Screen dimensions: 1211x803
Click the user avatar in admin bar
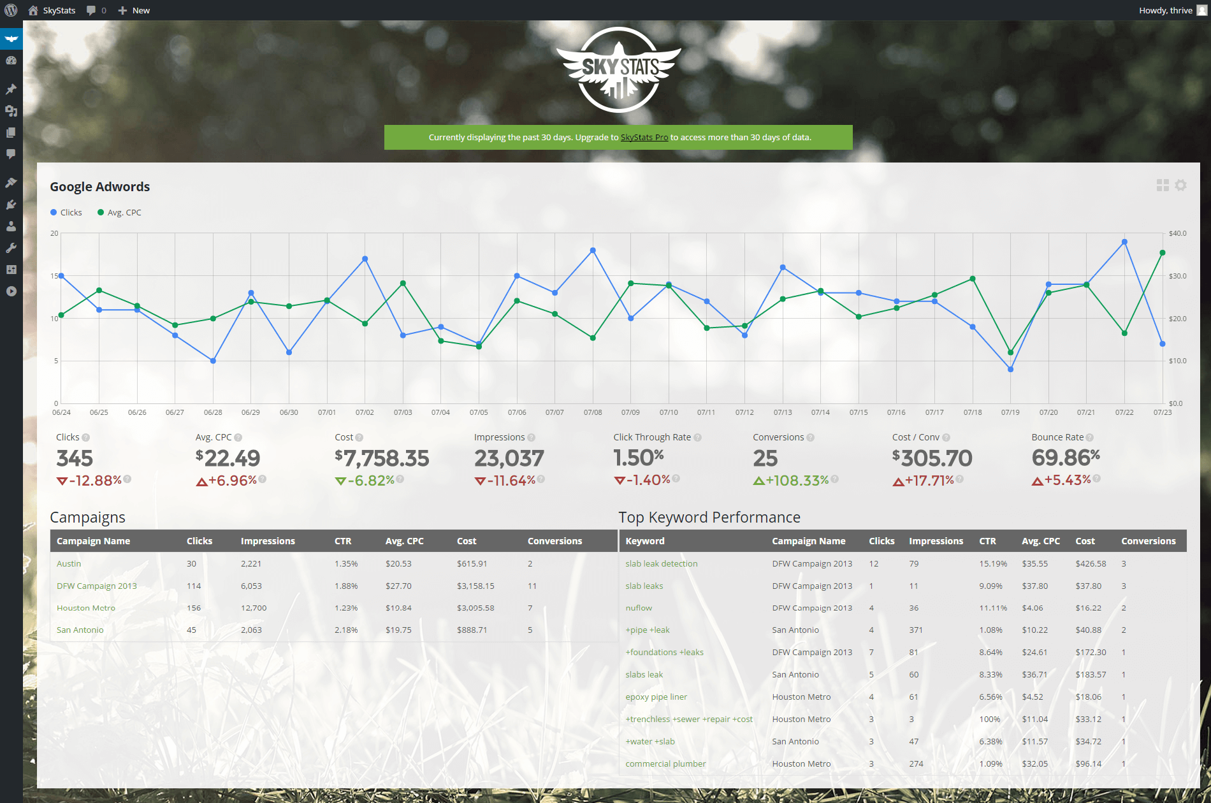[x=1202, y=10]
